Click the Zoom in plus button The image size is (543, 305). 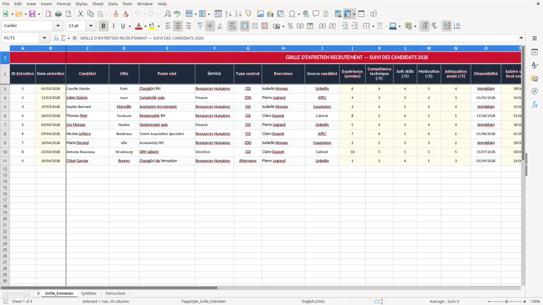coord(525,301)
